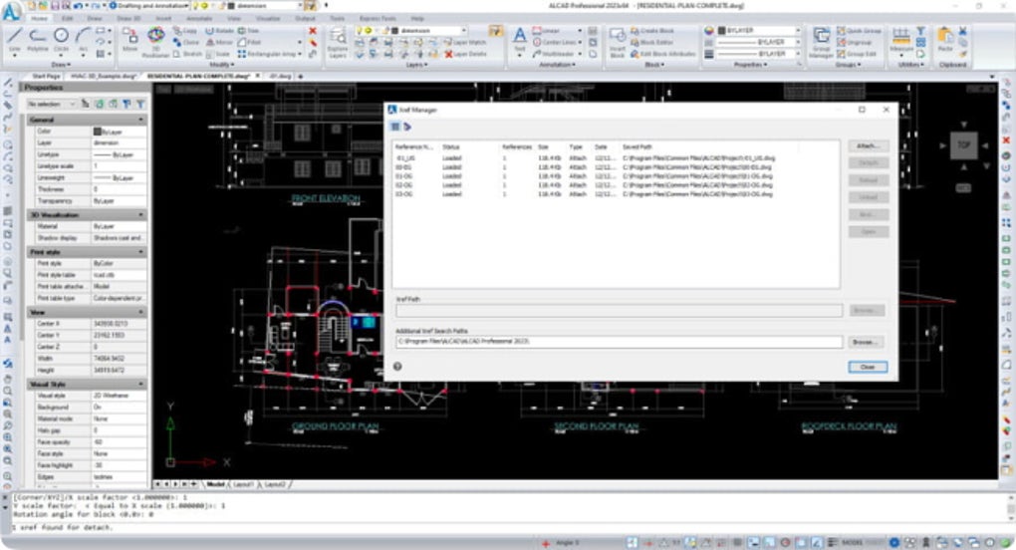Select the Fillet tool
This screenshot has width=1016, height=550.
pyautogui.click(x=248, y=42)
